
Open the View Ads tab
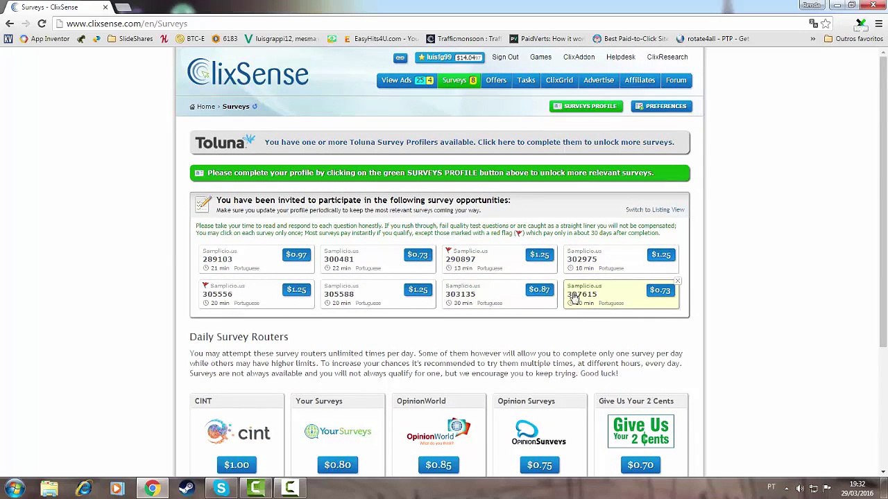407,80
